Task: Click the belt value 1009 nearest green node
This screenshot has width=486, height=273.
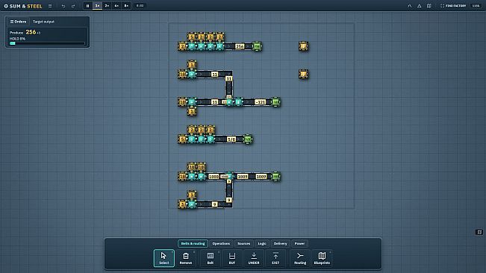Action: [261, 176]
